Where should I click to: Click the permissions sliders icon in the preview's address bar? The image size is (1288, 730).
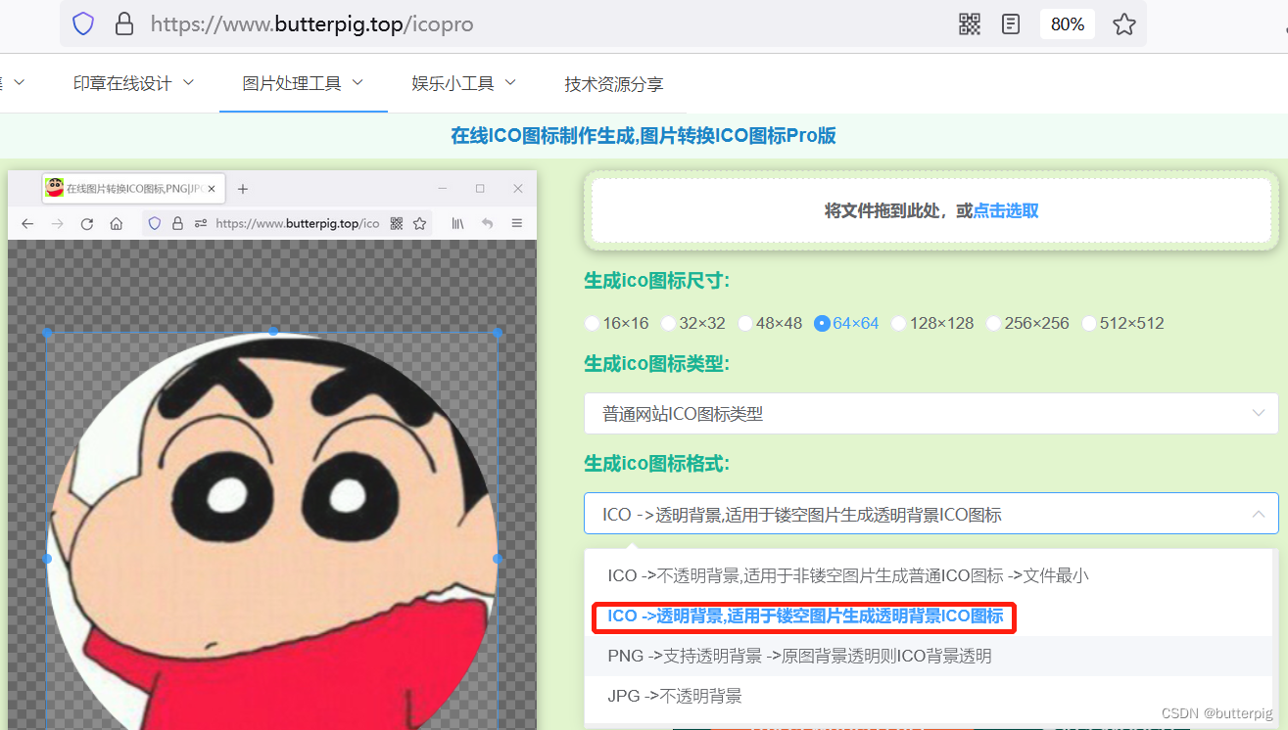point(201,223)
